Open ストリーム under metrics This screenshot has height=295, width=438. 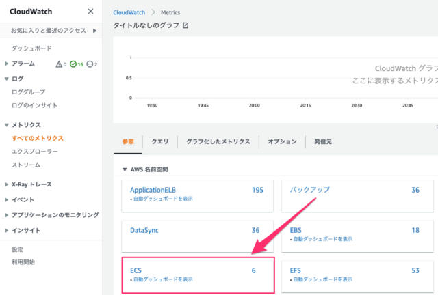[x=26, y=165]
